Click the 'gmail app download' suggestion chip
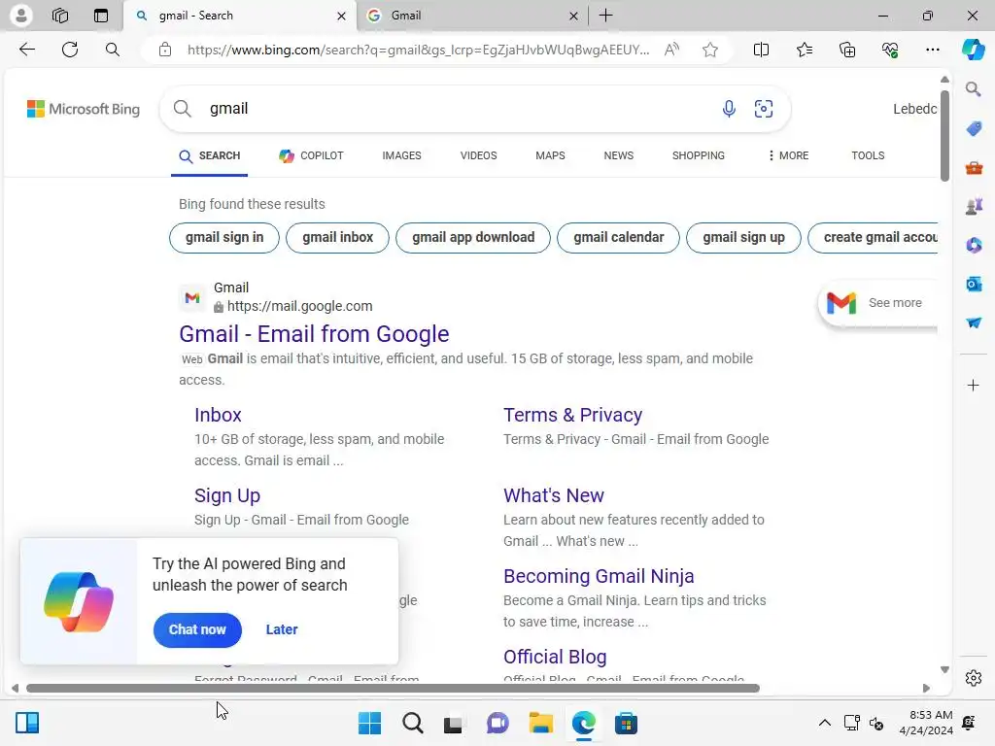Image resolution: width=995 pixels, height=746 pixels. coord(473,238)
